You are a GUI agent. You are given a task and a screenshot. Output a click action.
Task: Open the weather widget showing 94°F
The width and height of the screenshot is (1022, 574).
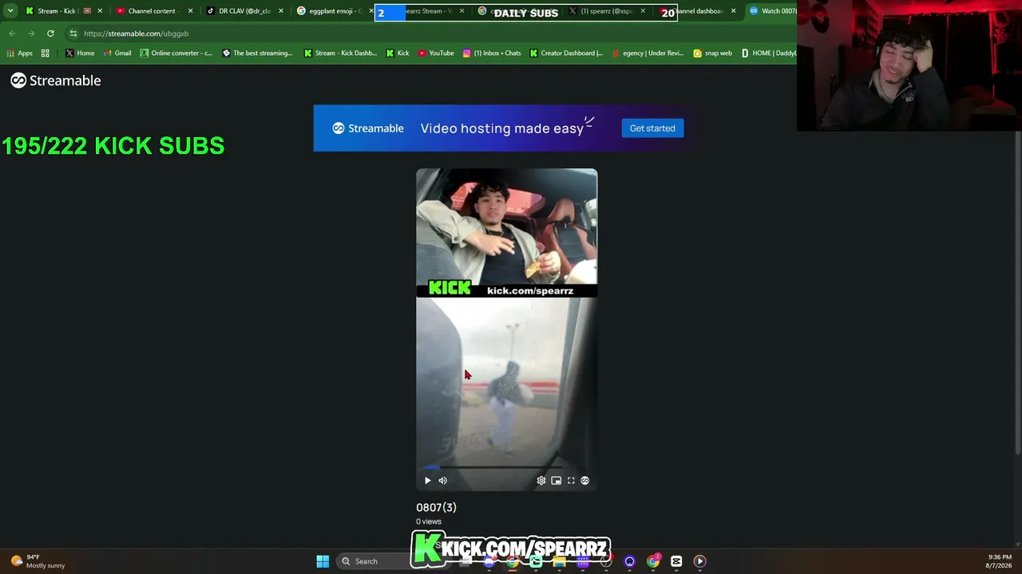[x=38, y=561]
